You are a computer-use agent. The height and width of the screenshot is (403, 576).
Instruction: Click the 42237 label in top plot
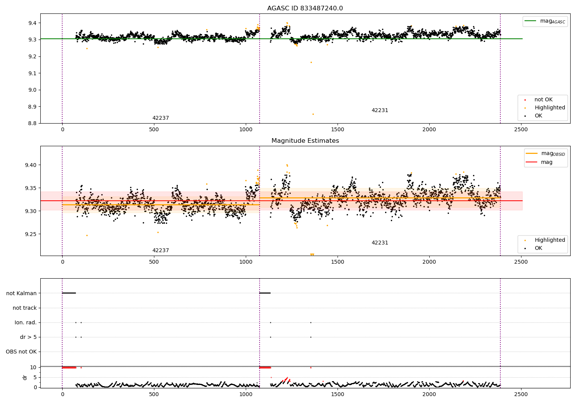(161, 118)
